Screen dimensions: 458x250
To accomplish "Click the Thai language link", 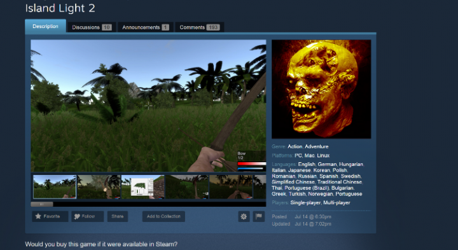I will [277, 188].
